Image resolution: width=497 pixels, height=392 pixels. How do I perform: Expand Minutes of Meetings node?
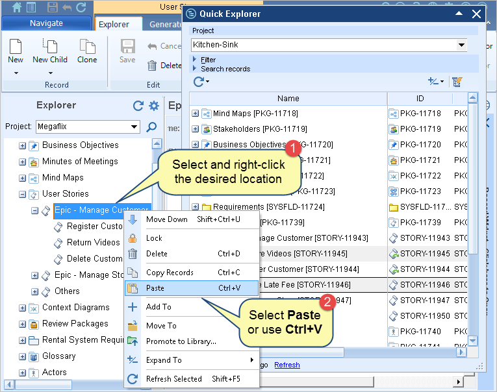click(x=22, y=162)
